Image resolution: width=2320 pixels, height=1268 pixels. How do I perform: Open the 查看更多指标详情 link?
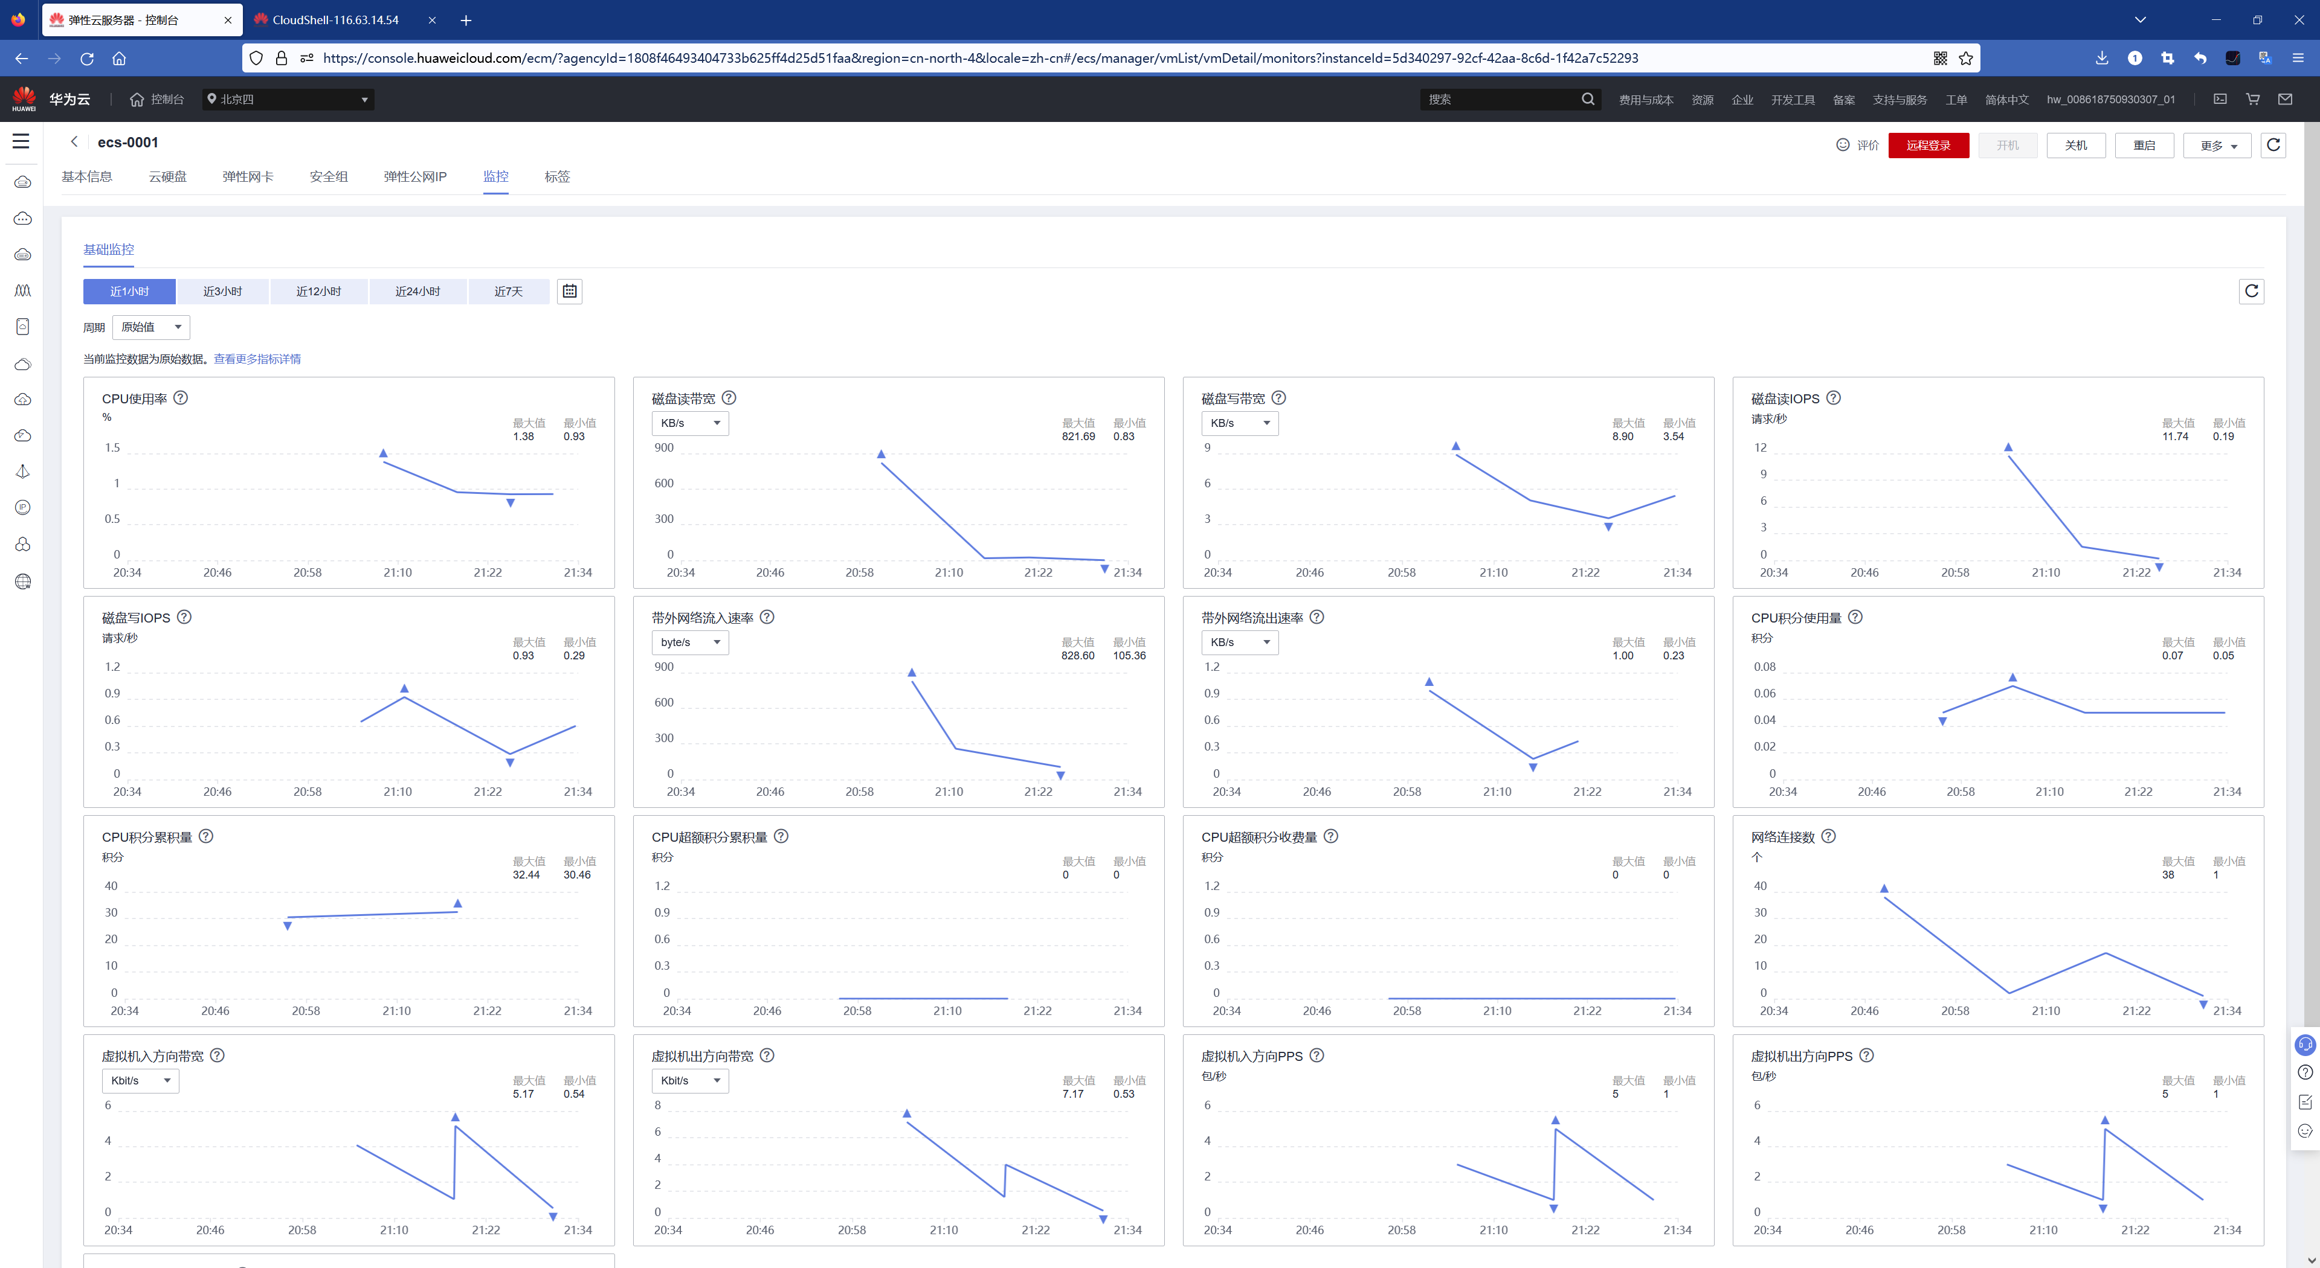click(x=257, y=359)
